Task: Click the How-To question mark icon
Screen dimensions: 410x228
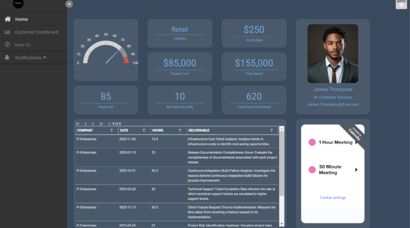Action: click(7, 45)
